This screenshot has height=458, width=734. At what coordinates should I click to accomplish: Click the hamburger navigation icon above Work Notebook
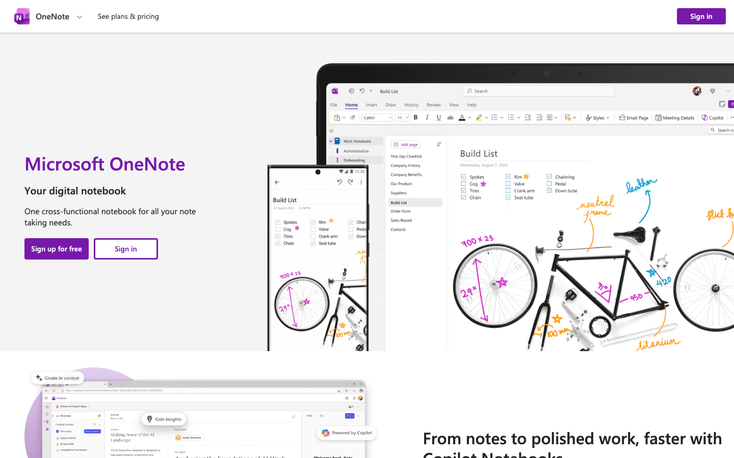[x=331, y=131]
